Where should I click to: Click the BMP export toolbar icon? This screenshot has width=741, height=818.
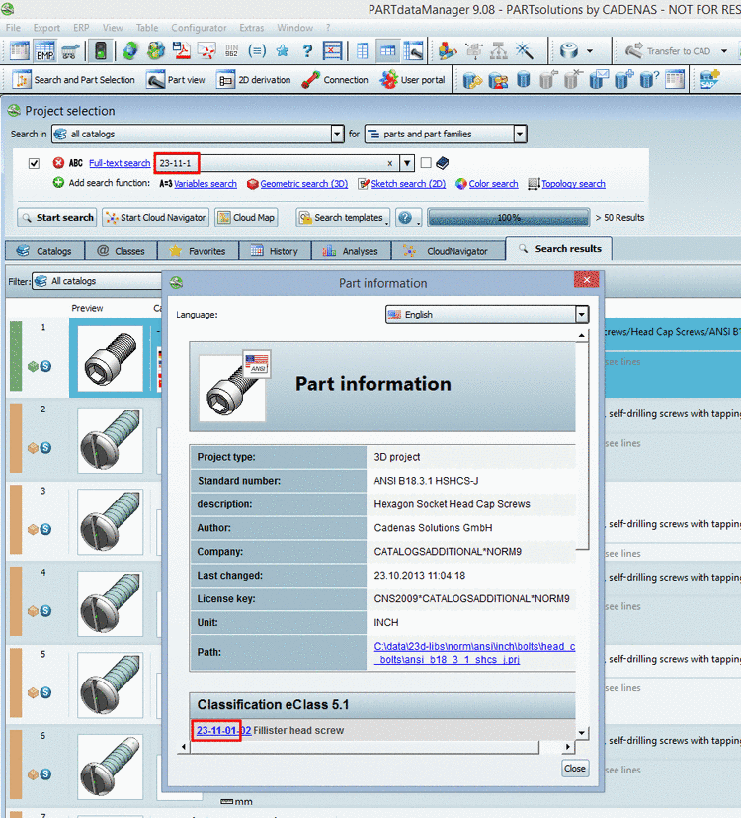[x=45, y=51]
